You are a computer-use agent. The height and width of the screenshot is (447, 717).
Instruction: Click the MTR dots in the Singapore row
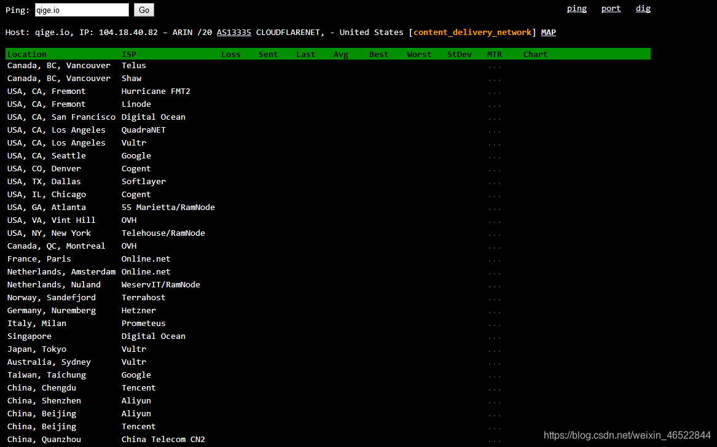(495, 338)
